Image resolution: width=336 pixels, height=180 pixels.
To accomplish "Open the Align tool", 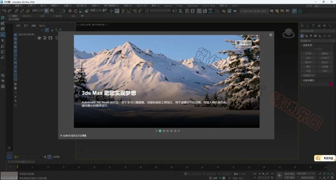I will click(180, 11).
